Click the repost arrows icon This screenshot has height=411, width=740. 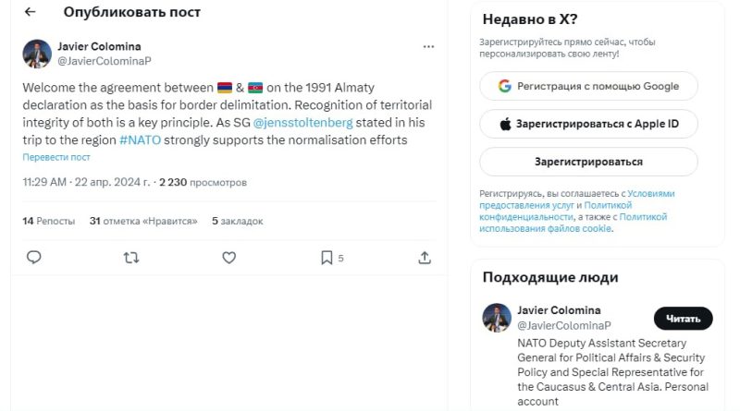(131, 258)
